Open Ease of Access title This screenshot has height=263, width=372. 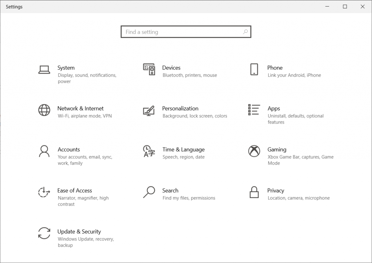(x=74, y=191)
